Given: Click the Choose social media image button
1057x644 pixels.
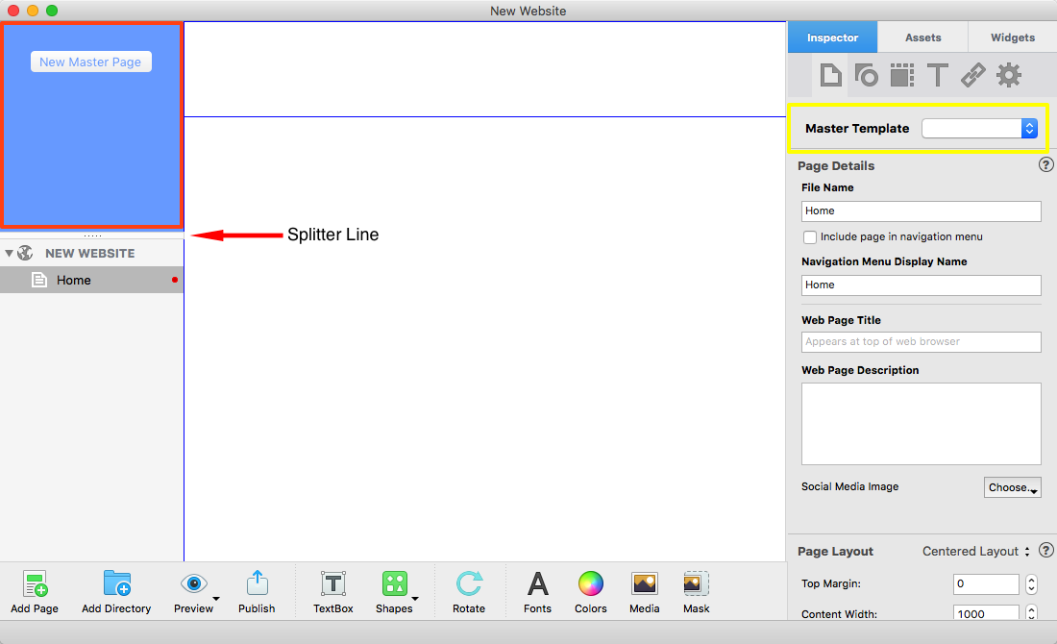Looking at the screenshot, I should pyautogui.click(x=1013, y=487).
